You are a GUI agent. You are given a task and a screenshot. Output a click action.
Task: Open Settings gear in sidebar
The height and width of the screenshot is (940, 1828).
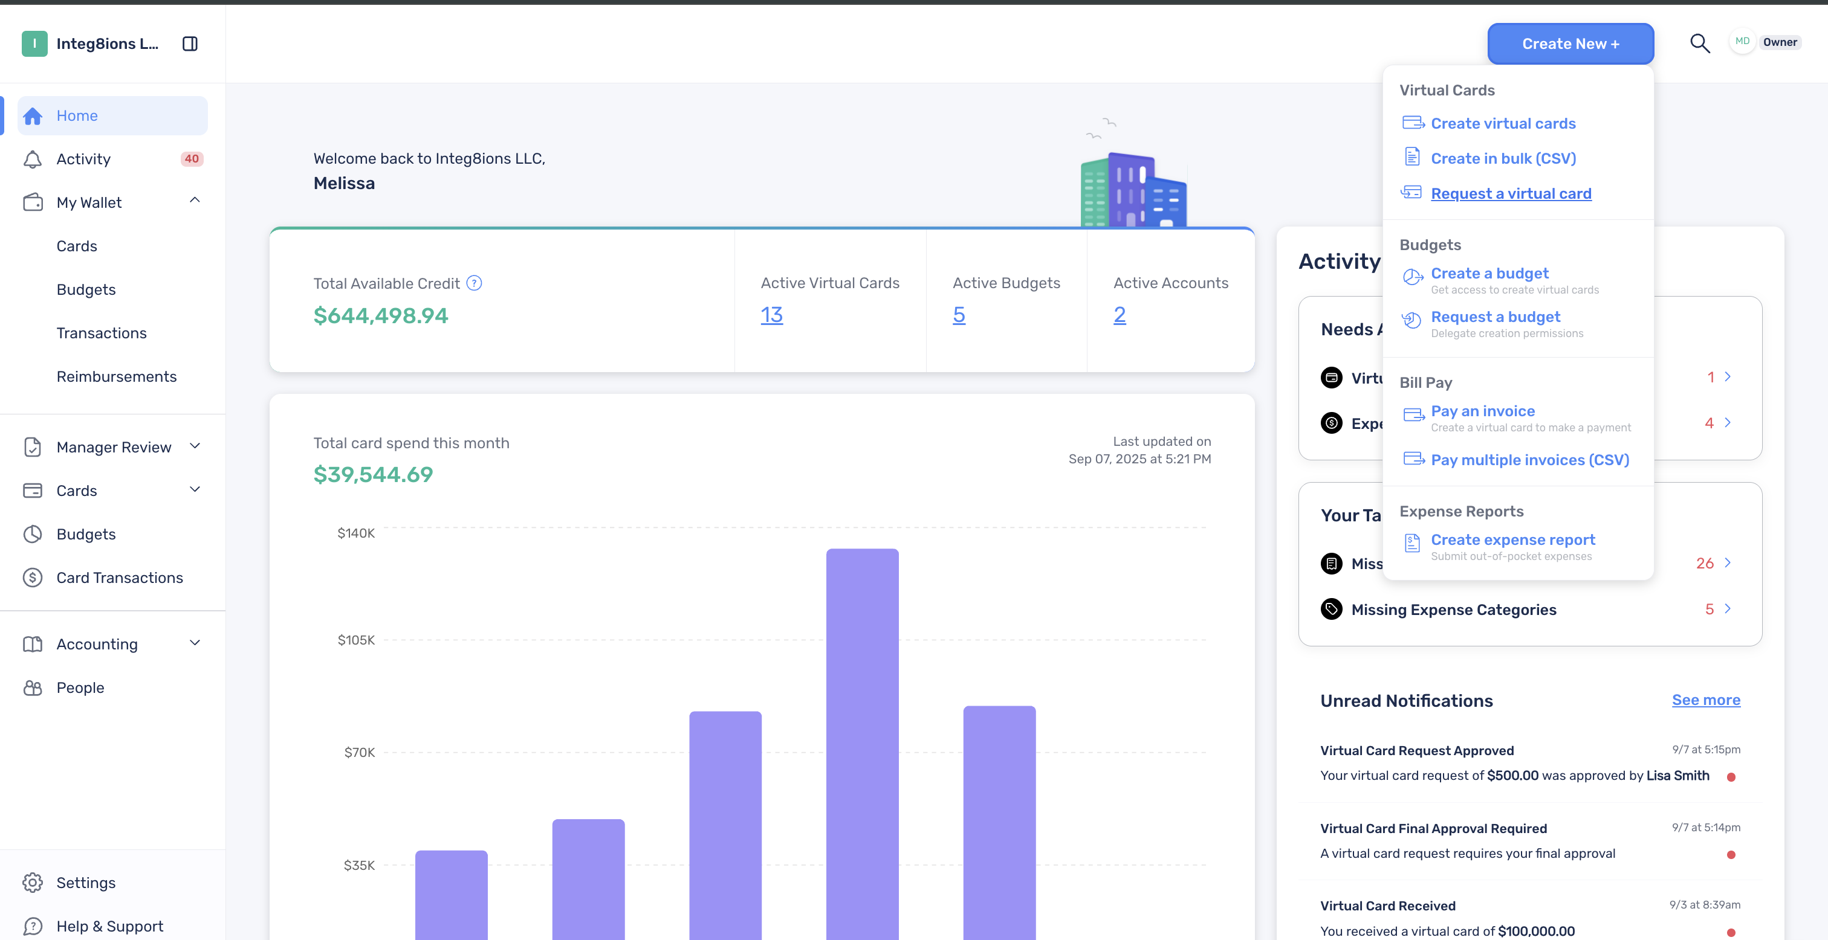tap(33, 883)
